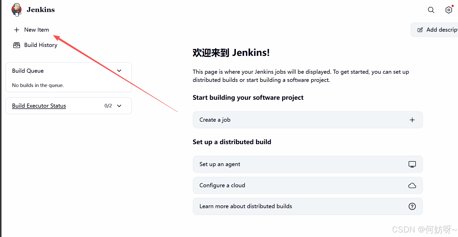The width and height of the screenshot is (458, 237).
Task: Open the New Item link
Action: tap(37, 30)
